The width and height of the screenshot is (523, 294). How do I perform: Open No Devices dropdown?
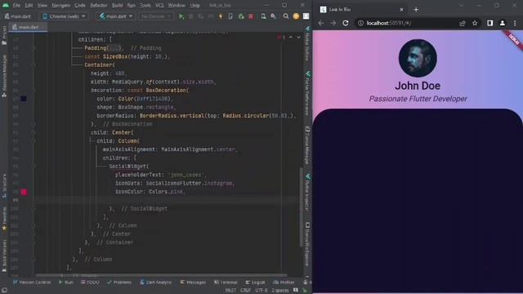click(x=155, y=16)
